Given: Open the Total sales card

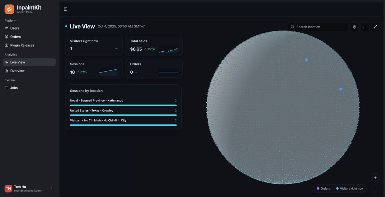Looking at the screenshot, I should (154, 46).
